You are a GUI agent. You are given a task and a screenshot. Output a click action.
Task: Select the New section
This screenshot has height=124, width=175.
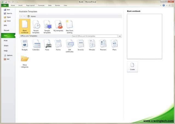[x=8, y=36]
